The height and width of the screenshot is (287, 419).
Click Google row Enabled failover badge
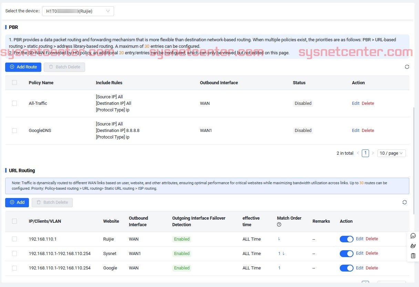pos(182,268)
